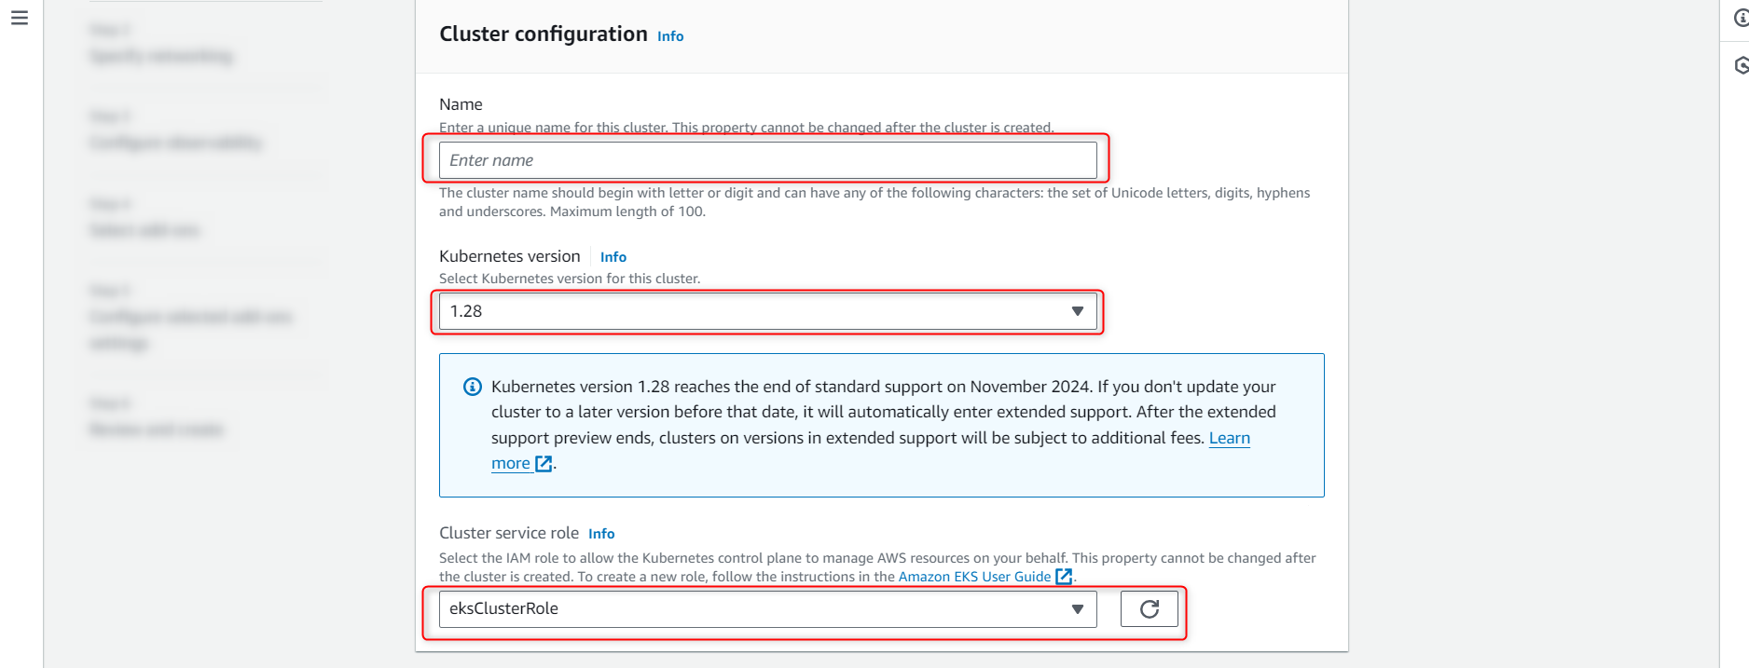Navigate to the Select add-ons step
This screenshot has height=668, width=1749.
tap(145, 230)
